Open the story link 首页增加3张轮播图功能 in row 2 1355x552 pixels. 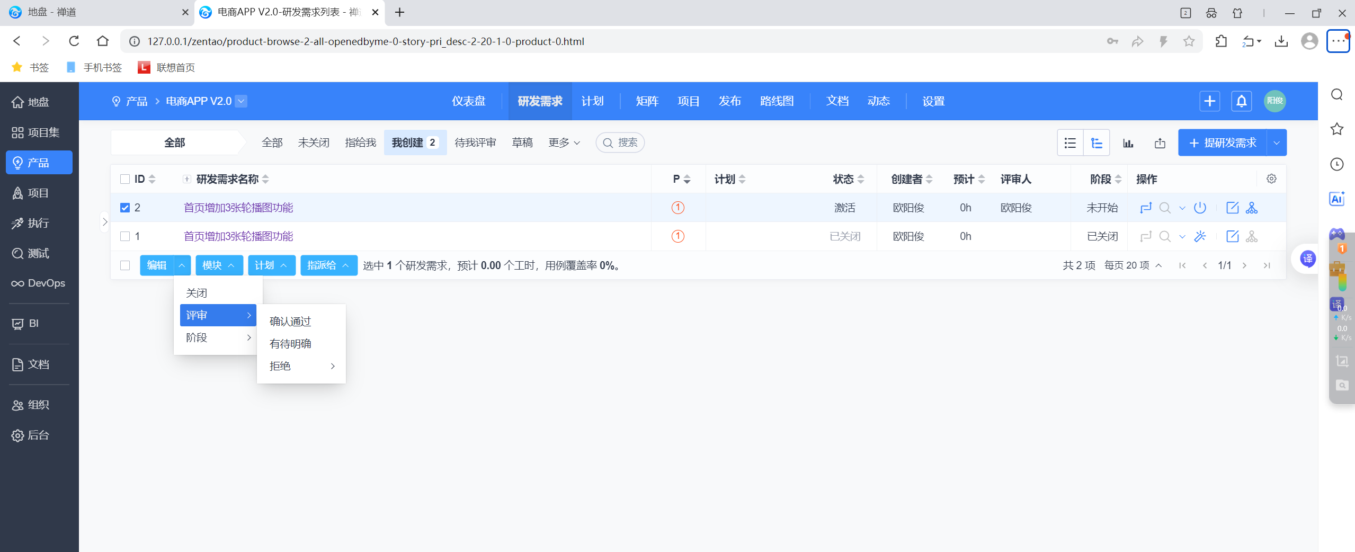point(238,208)
